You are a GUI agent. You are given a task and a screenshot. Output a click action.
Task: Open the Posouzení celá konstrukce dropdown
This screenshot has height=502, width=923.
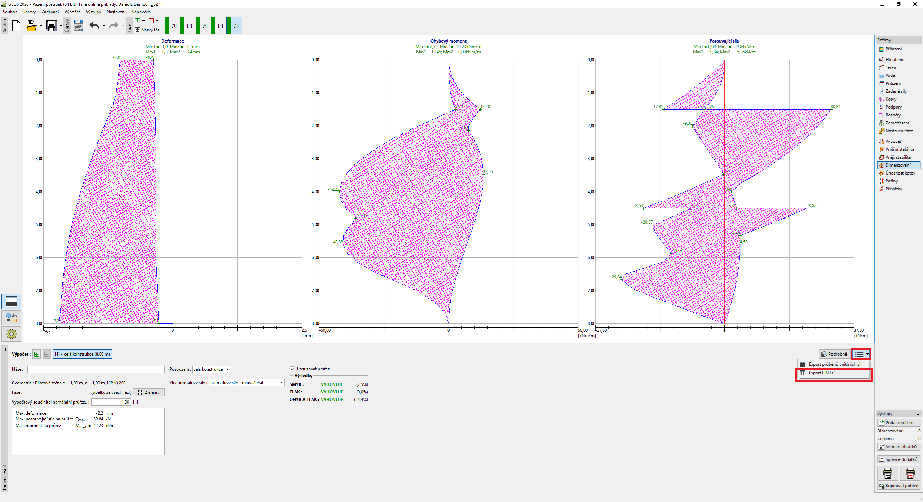point(211,369)
